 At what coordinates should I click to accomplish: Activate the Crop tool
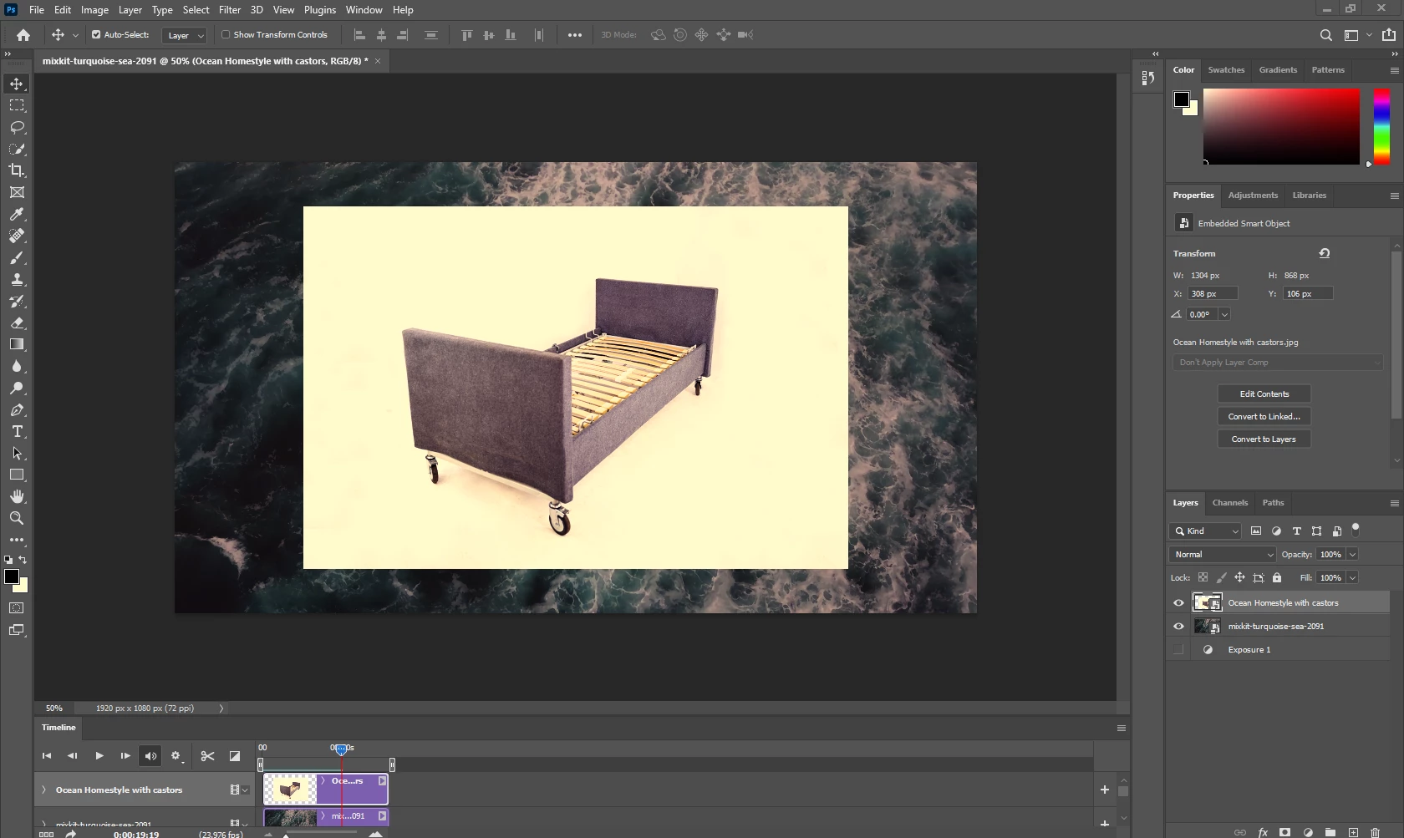(17, 170)
